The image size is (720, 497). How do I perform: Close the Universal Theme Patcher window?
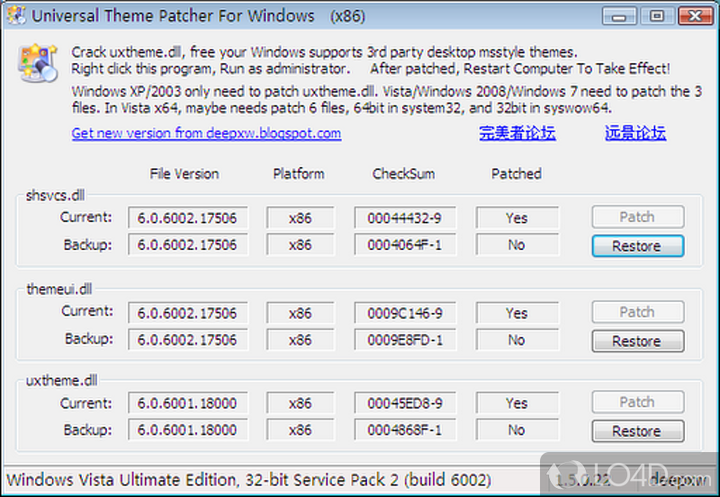[695, 16]
